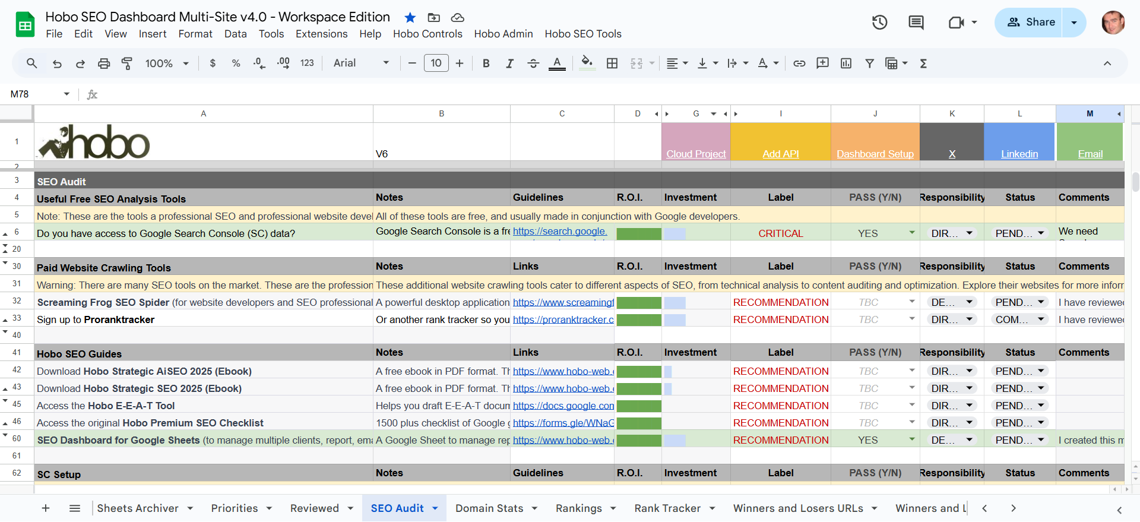The width and height of the screenshot is (1140, 522).
Task: Open the Google account avatar
Action: 1113,23
